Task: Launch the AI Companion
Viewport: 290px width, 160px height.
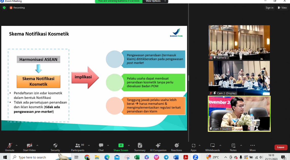Action: point(158,147)
